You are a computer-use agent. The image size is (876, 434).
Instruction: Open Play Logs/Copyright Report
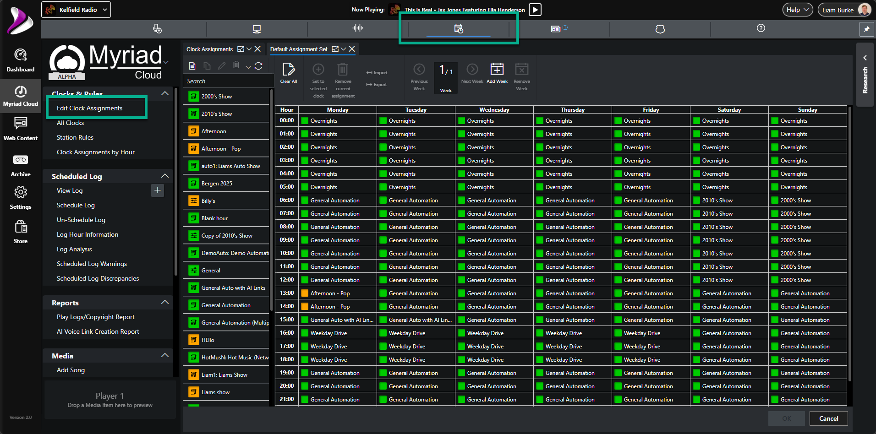96,317
